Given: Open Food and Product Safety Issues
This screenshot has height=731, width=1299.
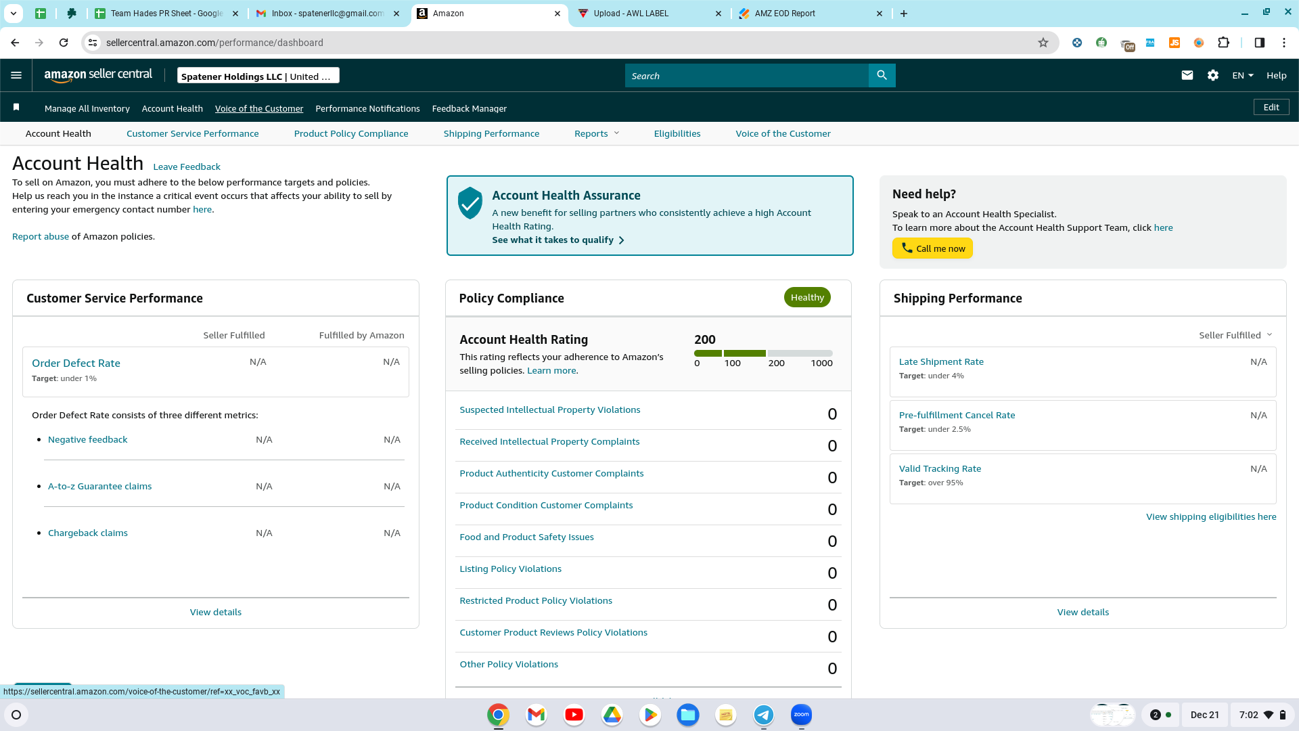Looking at the screenshot, I should (x=527, y=537).
